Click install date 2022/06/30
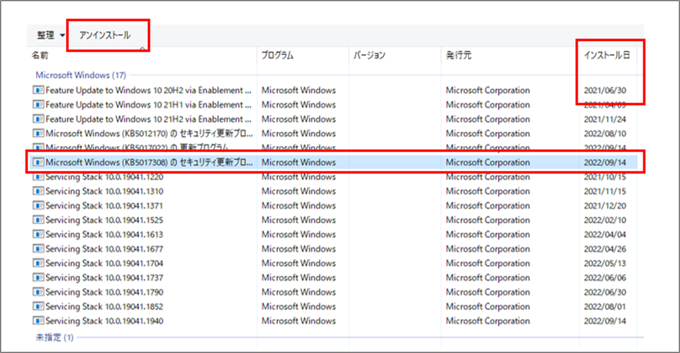The width and height of the screenshot is (680, 353). tap(605, 292)
